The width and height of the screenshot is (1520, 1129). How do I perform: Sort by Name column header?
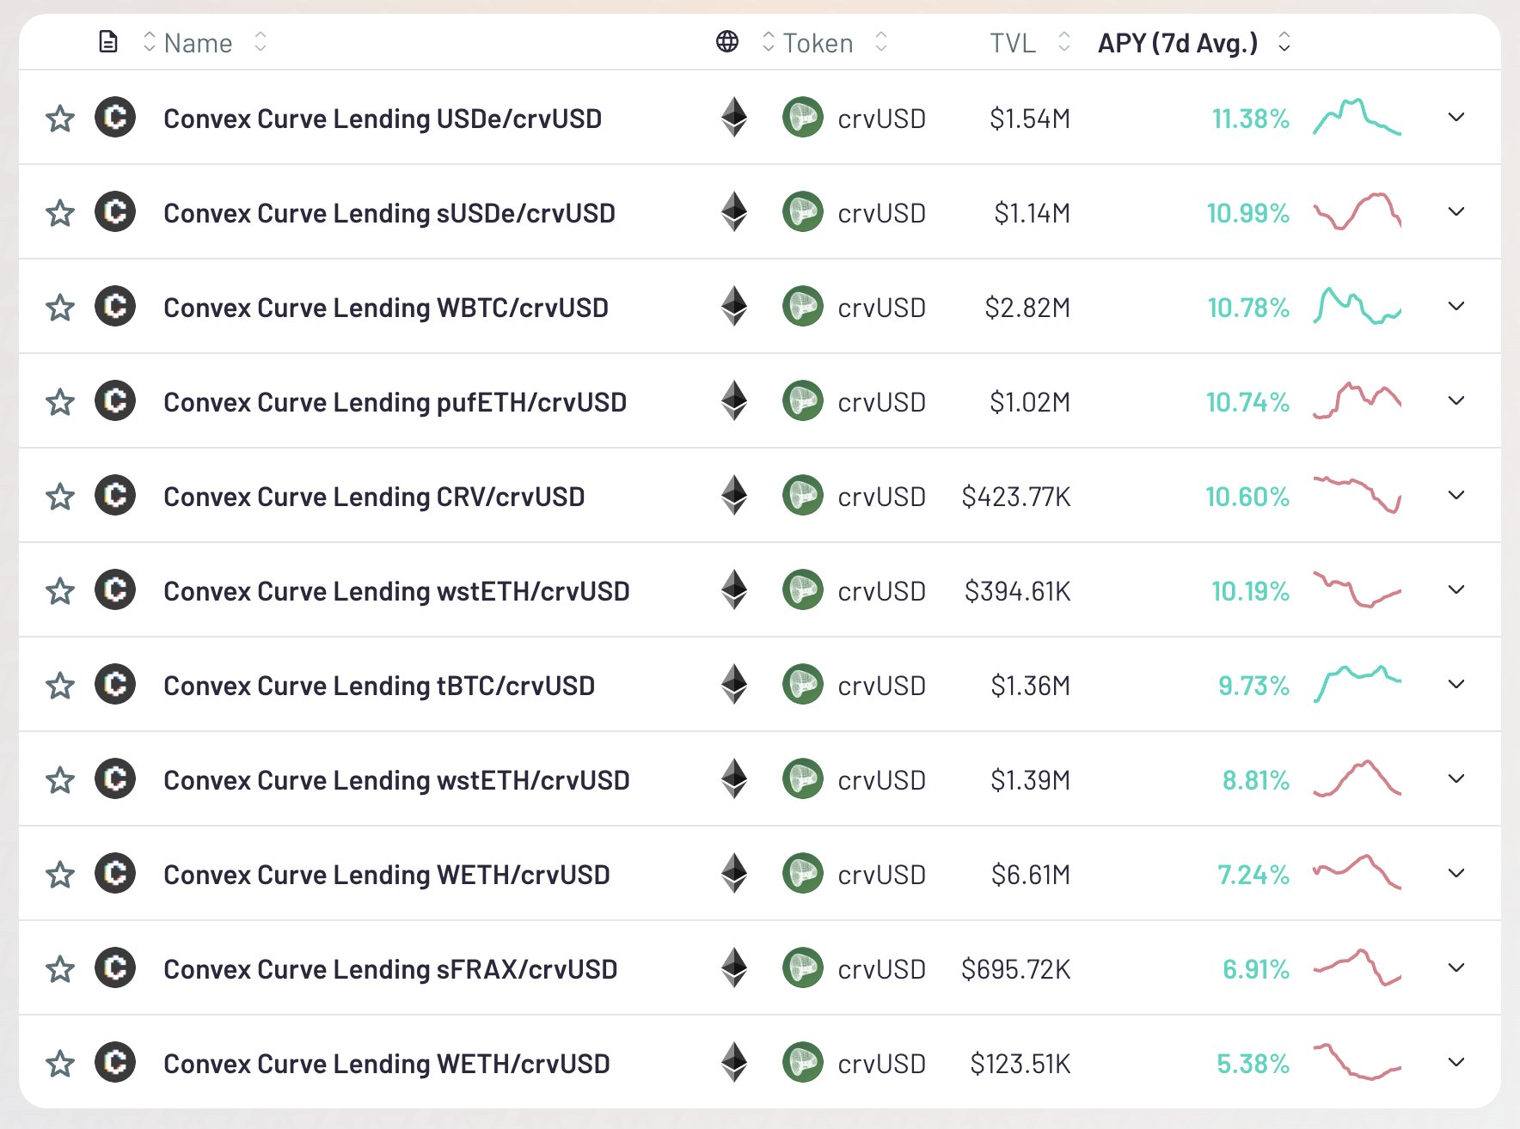pos(198,43)
